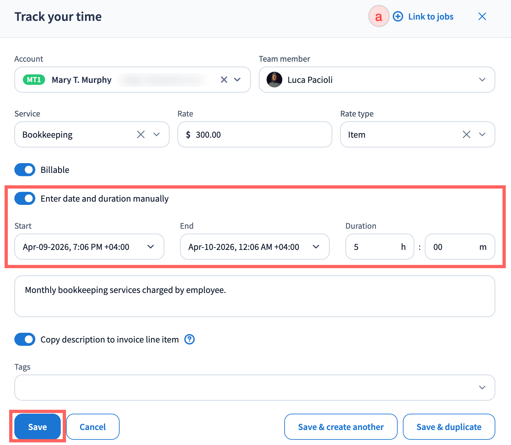Screen dimensions: 511x445
Task: Clear the selected Mary T. Murphy account
Action: tap(224, 80)
